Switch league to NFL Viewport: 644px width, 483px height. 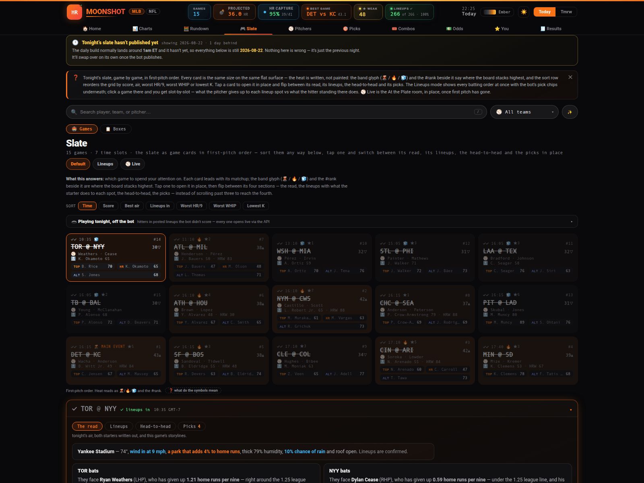[153, 11]
